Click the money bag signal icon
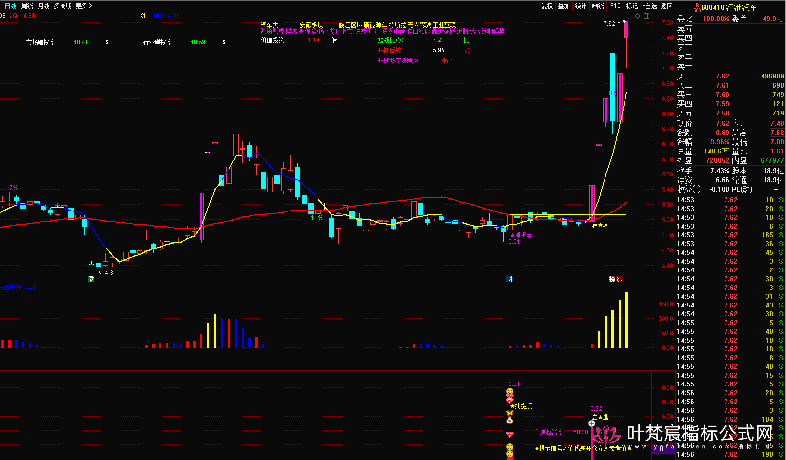 510,420
